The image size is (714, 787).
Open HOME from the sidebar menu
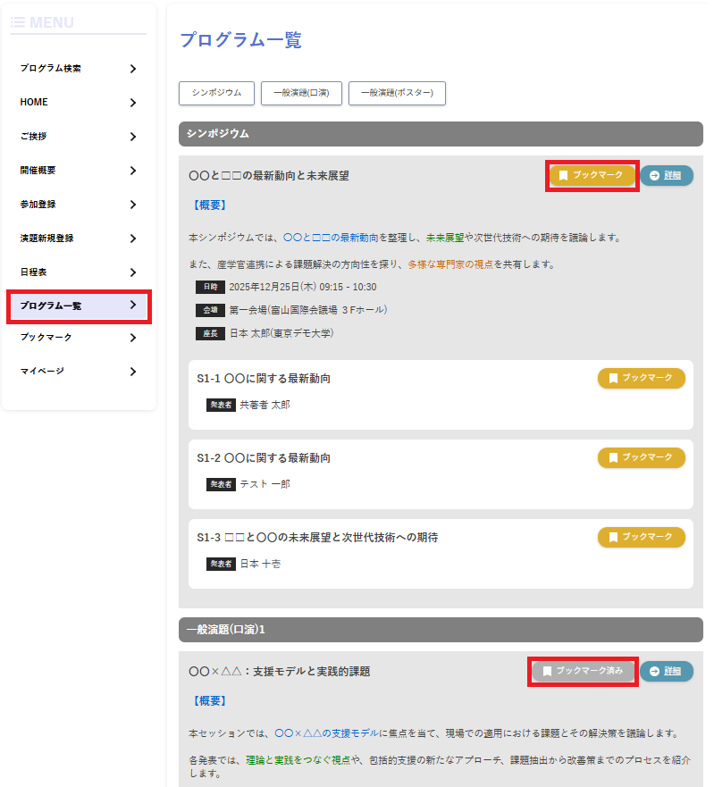pos(34,103)
